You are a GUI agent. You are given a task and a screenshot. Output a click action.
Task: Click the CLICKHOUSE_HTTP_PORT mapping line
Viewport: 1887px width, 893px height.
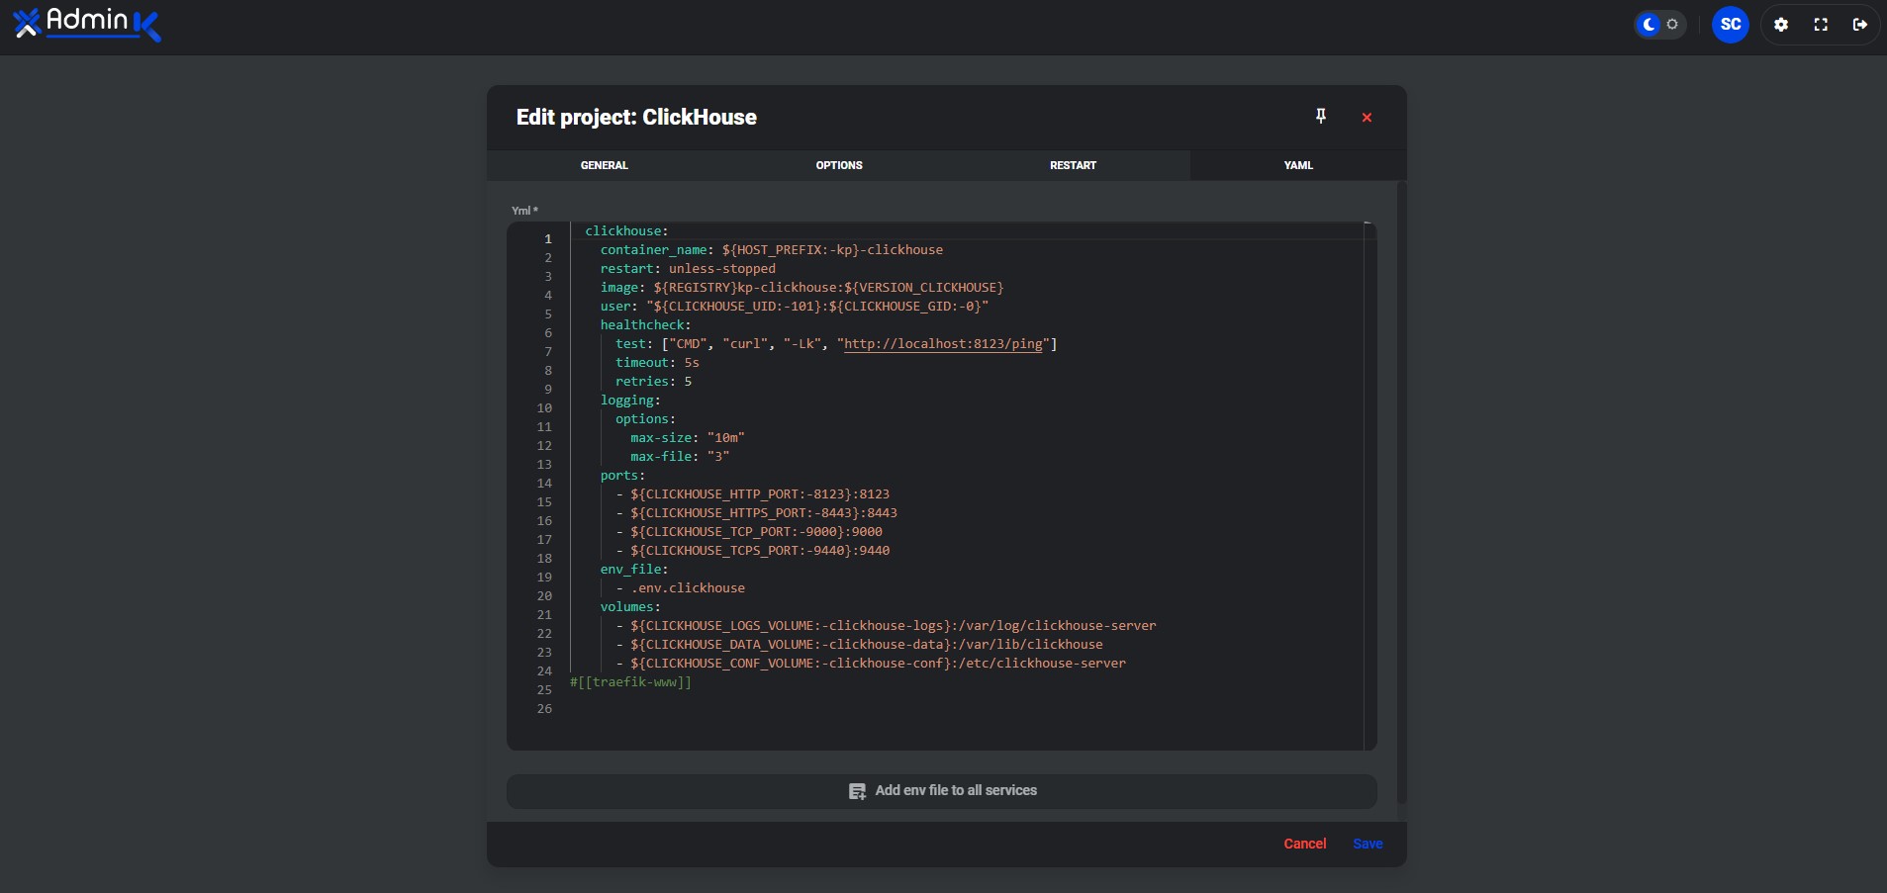753,494
